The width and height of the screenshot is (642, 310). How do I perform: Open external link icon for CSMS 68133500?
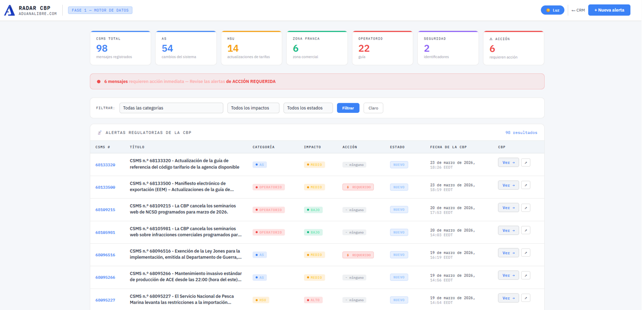click(x=526, y=185)
